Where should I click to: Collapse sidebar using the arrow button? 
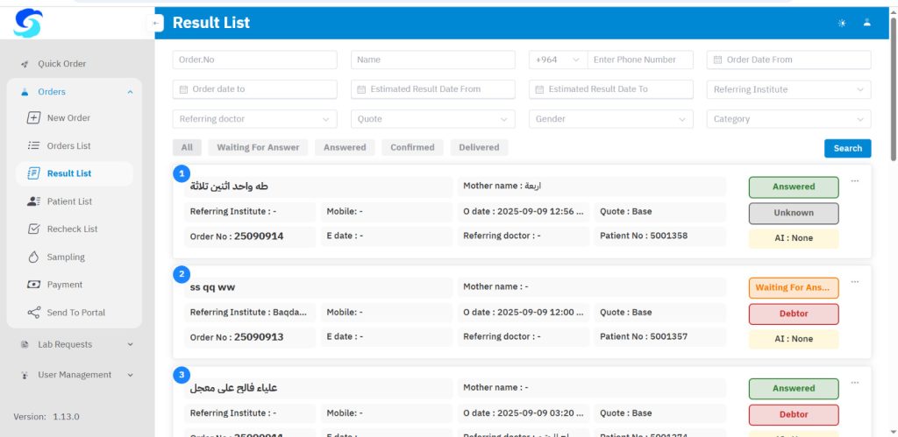tap(156, 23)
